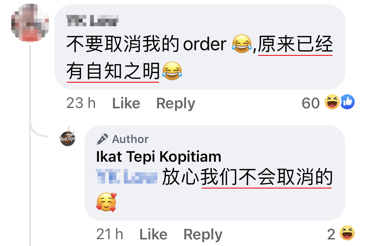Reply to the 21 h comment
Viewport: 366px width, 246px height.
point(203,235)
